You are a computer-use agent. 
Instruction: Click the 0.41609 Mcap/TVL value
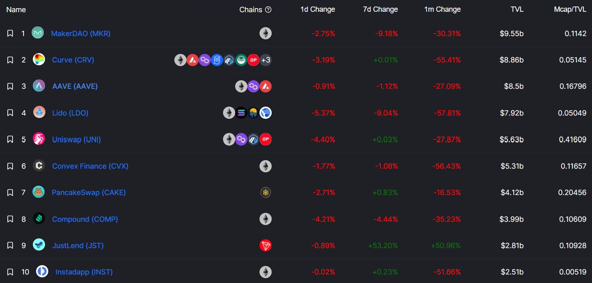573,139
